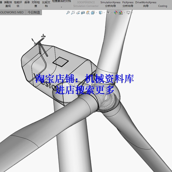
Task: Click the Apply Scene icon
Action: point(121,12)
